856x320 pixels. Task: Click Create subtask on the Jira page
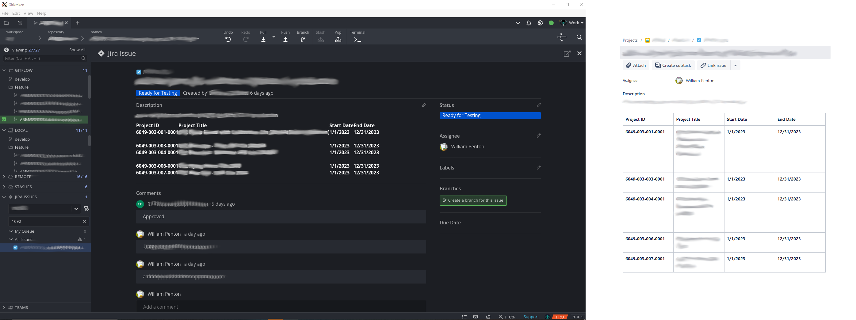pyautogui.click(x=673, y=65)
